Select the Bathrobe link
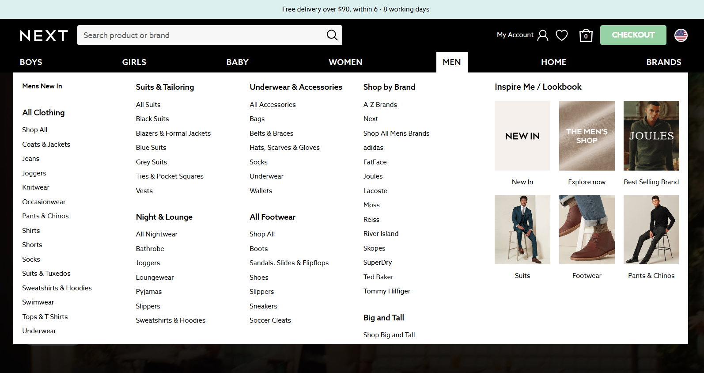This screenshot has width=704, height=373. 150,249
